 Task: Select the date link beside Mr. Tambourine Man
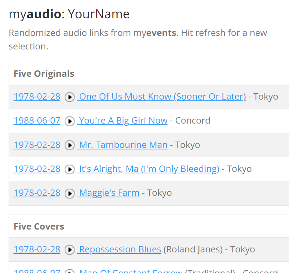pos(37,145)
